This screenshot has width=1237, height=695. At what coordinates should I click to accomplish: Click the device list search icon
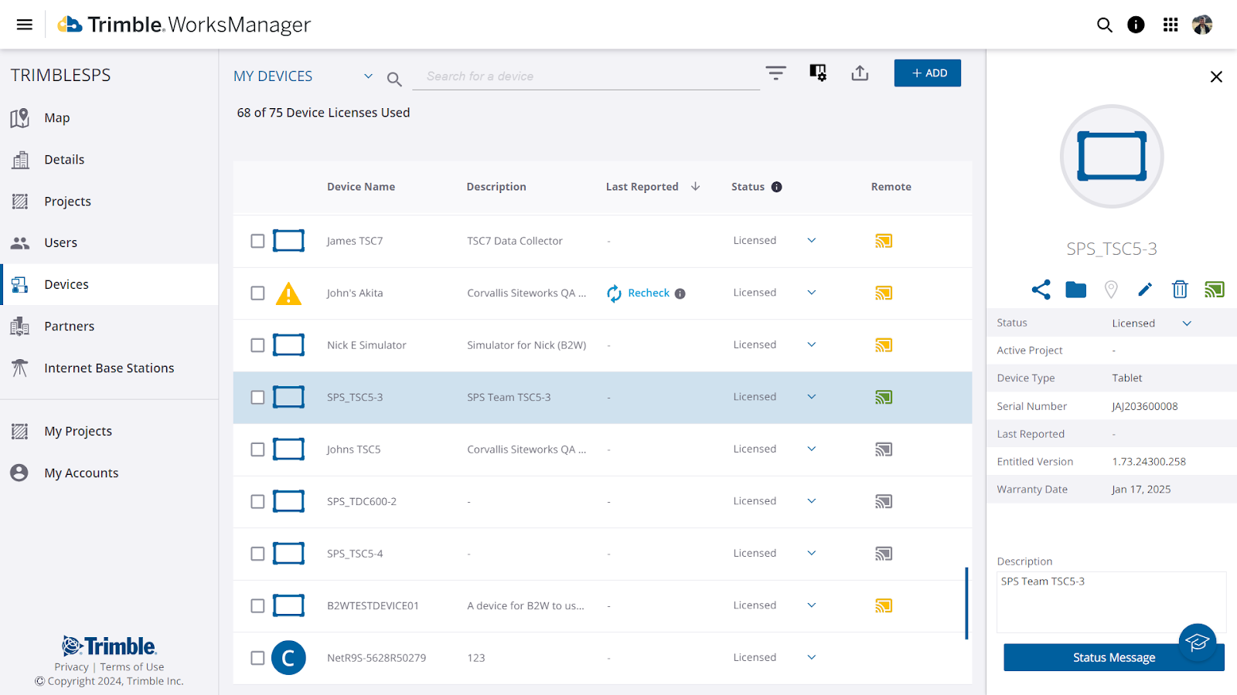coord(394,79)
